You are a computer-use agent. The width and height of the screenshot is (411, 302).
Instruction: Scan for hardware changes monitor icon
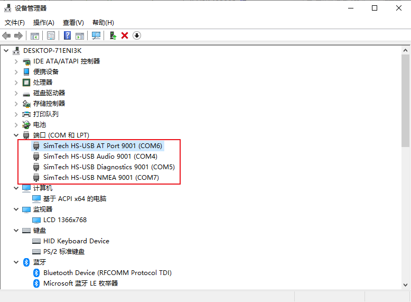tap(96, 35)
